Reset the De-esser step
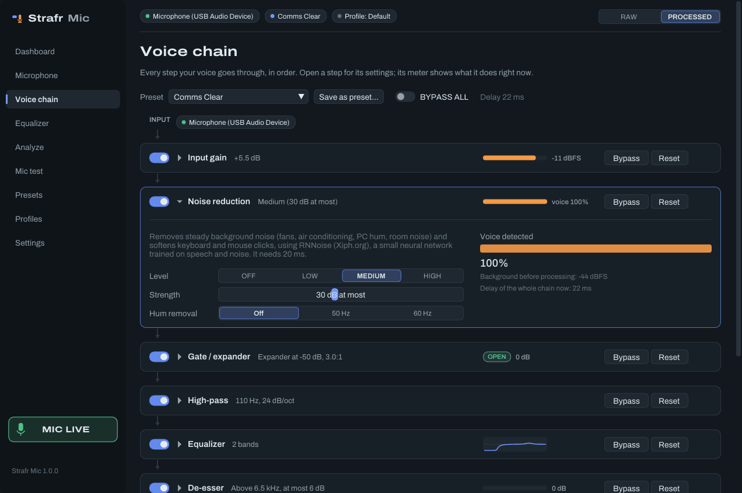The height and width of the screenshot is (493, 742). coord(669,487)
